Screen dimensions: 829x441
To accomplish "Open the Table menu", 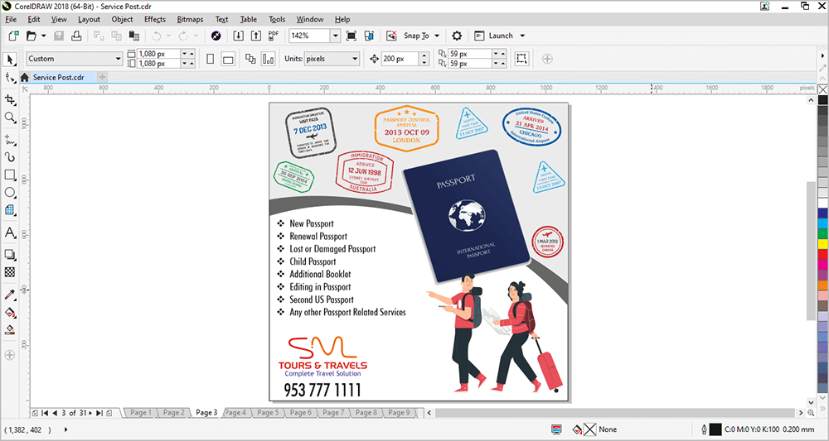I will 249,19.
